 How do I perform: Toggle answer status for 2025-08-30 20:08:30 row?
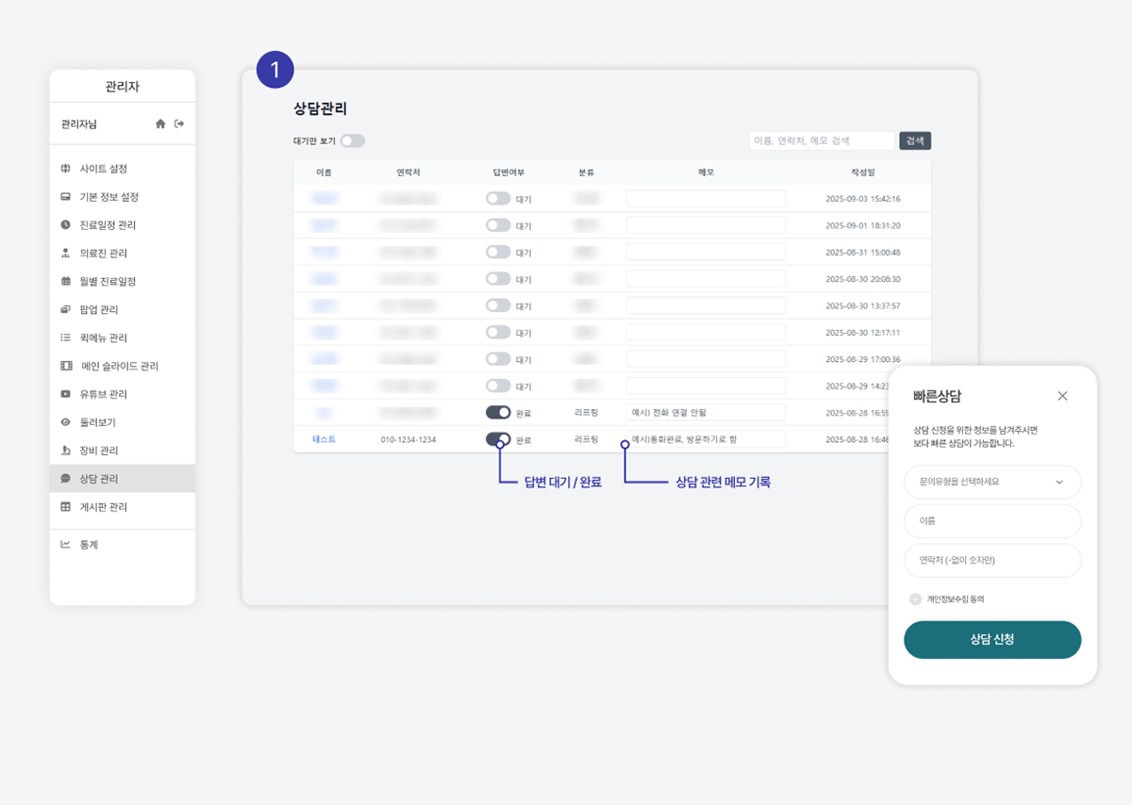coord(498,279)
